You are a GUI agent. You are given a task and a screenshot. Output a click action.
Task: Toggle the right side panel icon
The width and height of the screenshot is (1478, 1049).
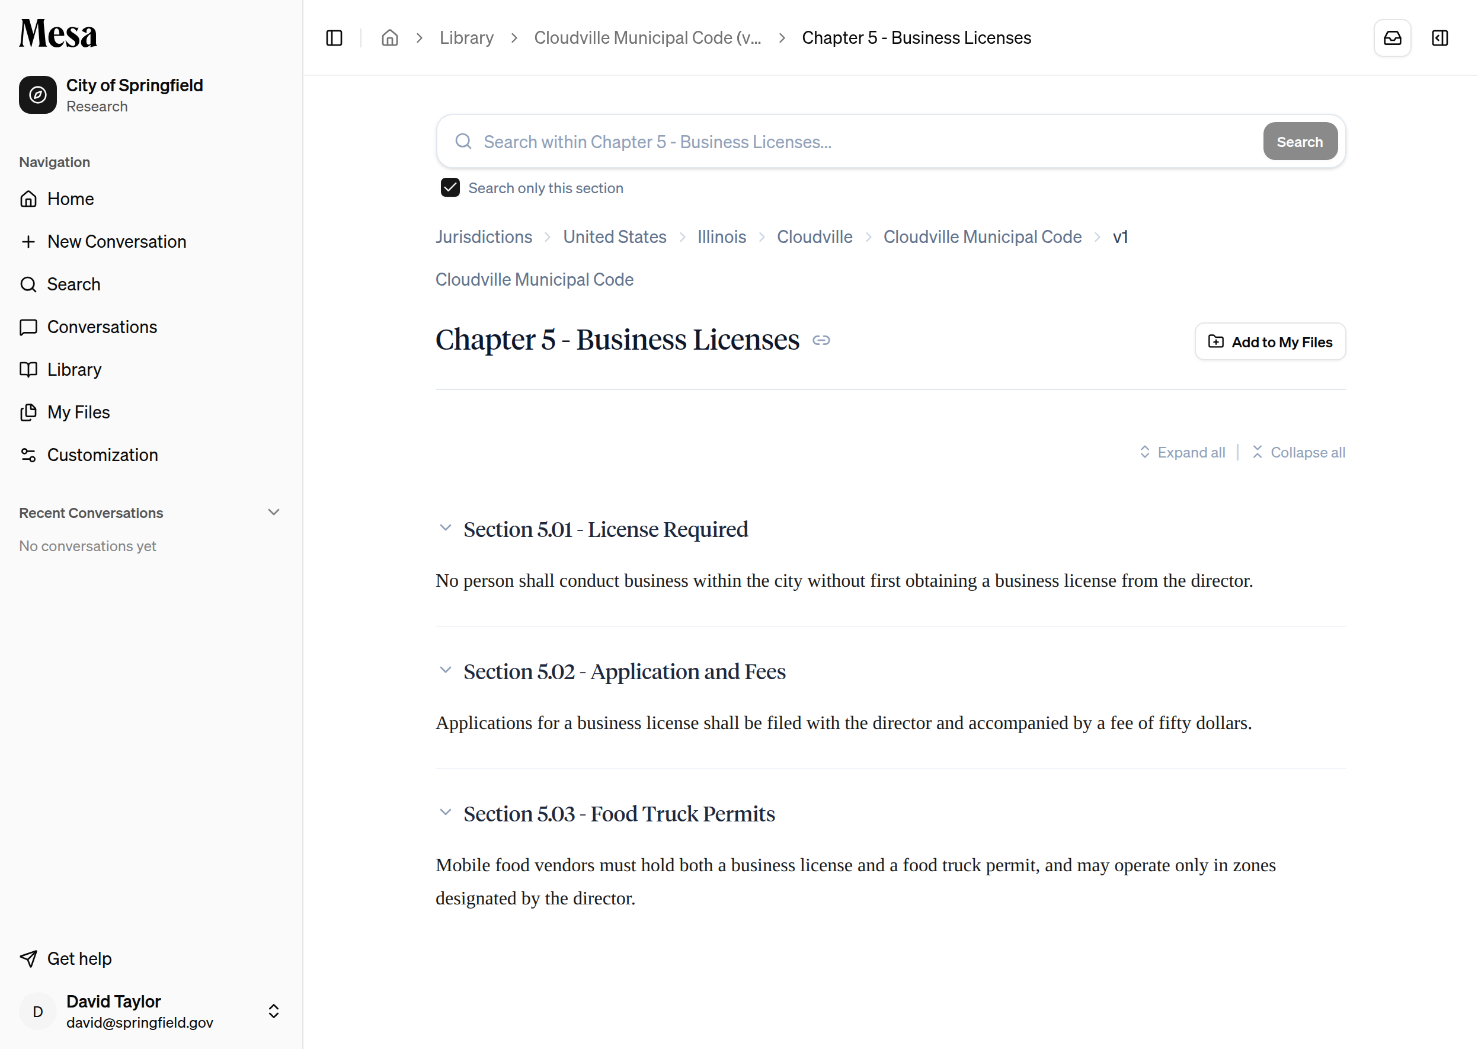pos(1440,38)
